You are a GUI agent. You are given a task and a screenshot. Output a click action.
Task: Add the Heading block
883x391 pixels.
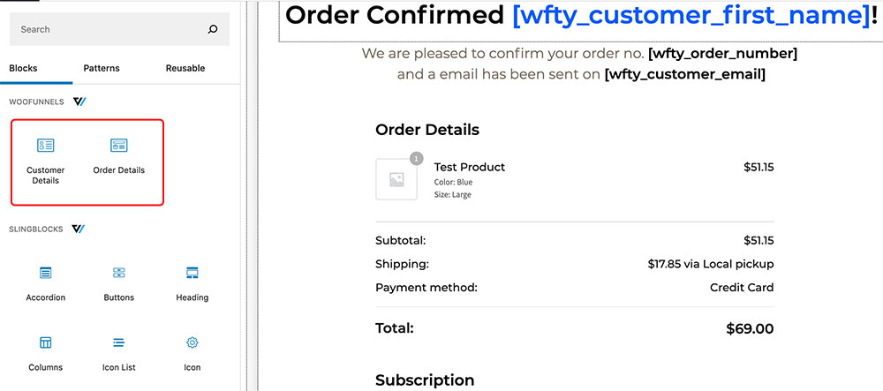(192, 284)
